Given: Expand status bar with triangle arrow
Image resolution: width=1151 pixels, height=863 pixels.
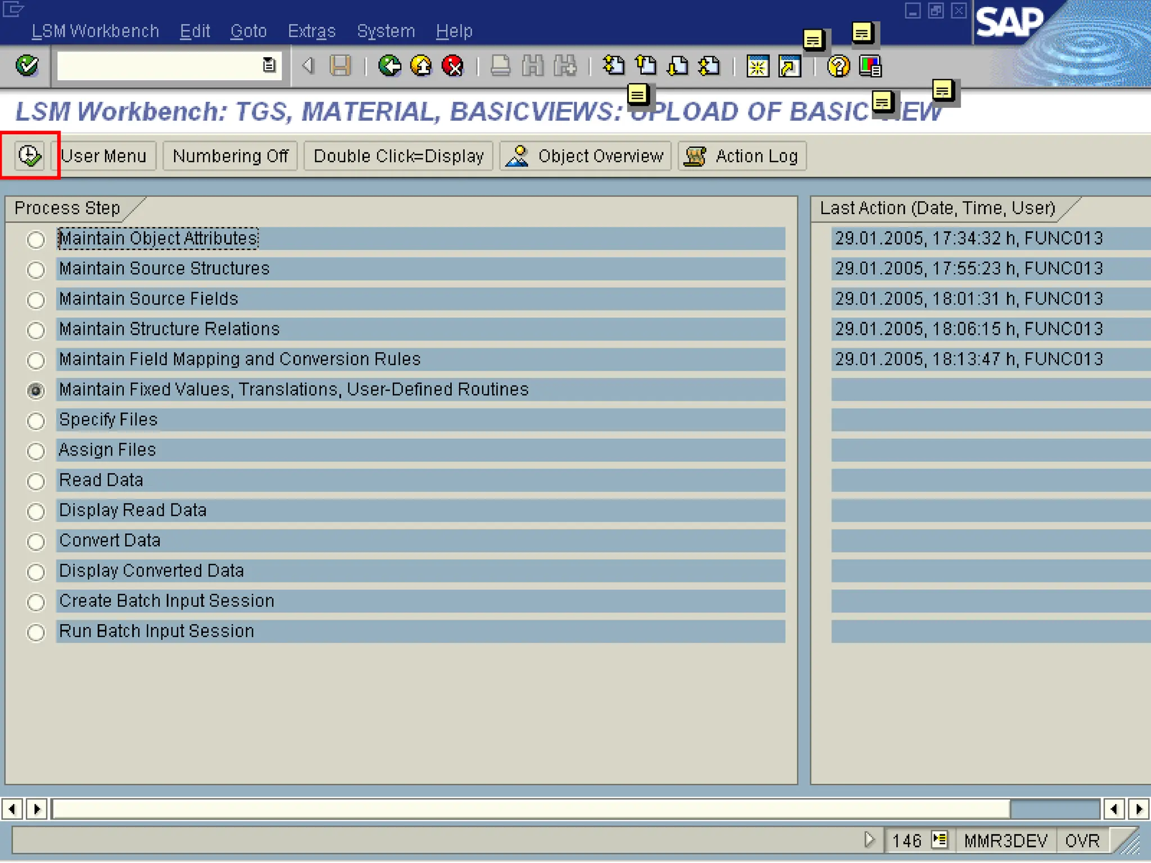Looking at the screenshot, I should point(869,840).
